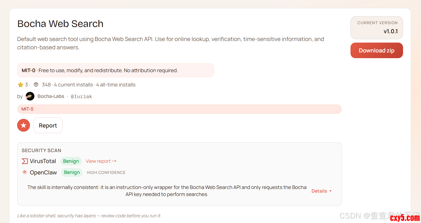Open the VirusTotal View report link
Viewport: 421px width, 223px height.
point(101,161)
